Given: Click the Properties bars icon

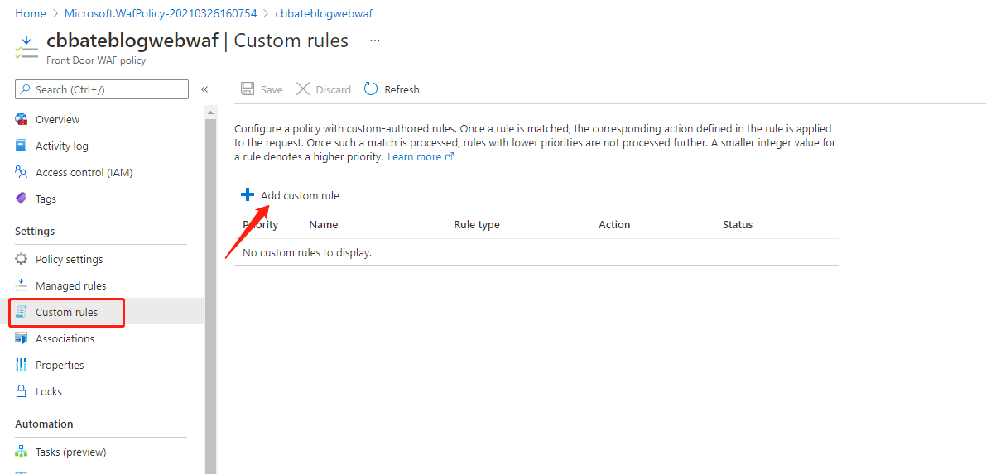Looking at the screenshot, I should 22,365.
